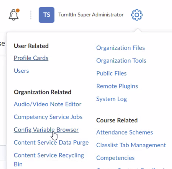
Task: Open the notifications bell icon
Action: click(14, 15)
